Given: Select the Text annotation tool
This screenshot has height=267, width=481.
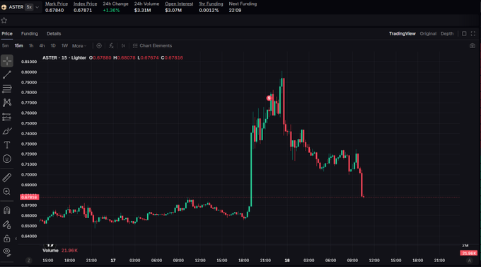Looking at the screenshot, I should [7, 145].
